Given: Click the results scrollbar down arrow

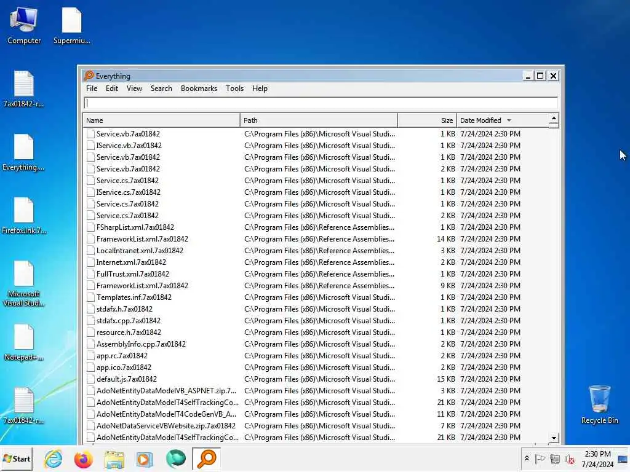Looking at the screenshot, I should pos(554,438).
